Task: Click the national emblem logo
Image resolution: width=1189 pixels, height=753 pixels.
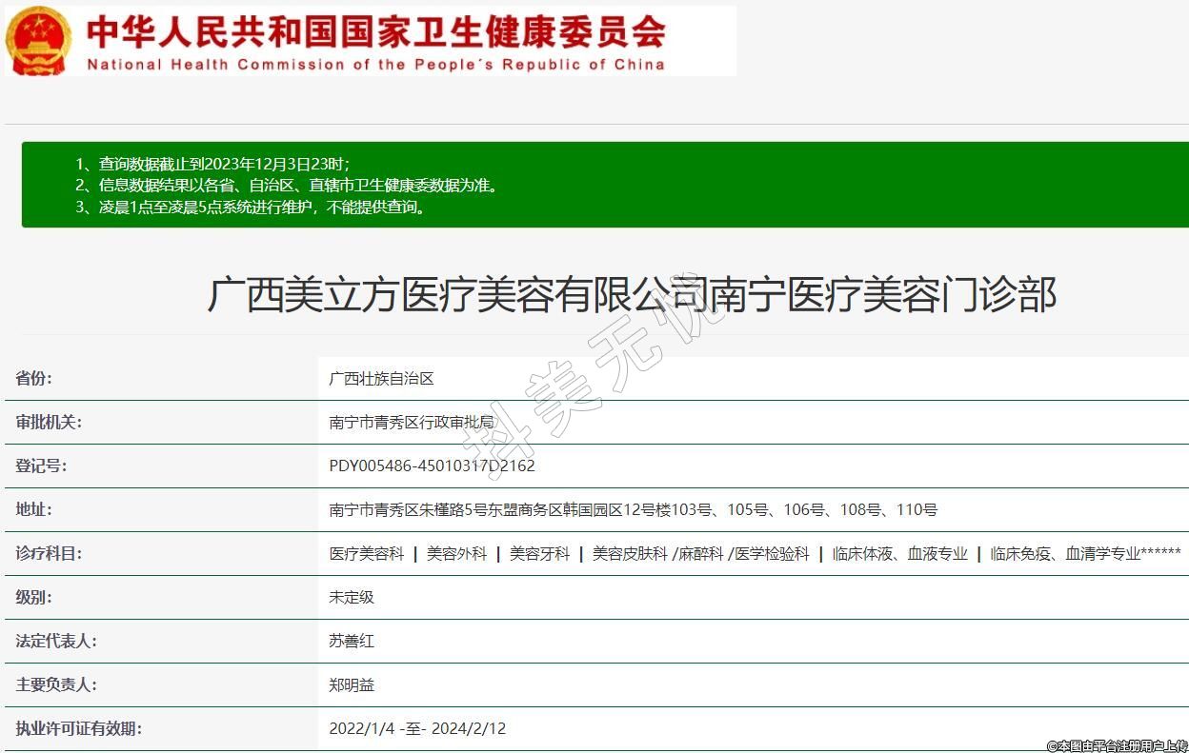Action: 38,41
